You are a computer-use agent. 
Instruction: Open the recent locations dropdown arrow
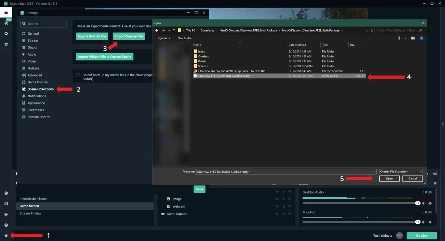pos(169,31)
